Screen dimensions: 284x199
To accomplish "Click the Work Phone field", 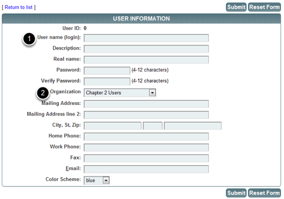I will coord(146,147).
